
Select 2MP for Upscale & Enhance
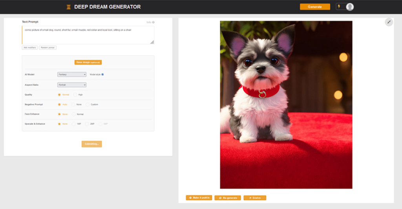pyautogui.click(x=87, y=124)
